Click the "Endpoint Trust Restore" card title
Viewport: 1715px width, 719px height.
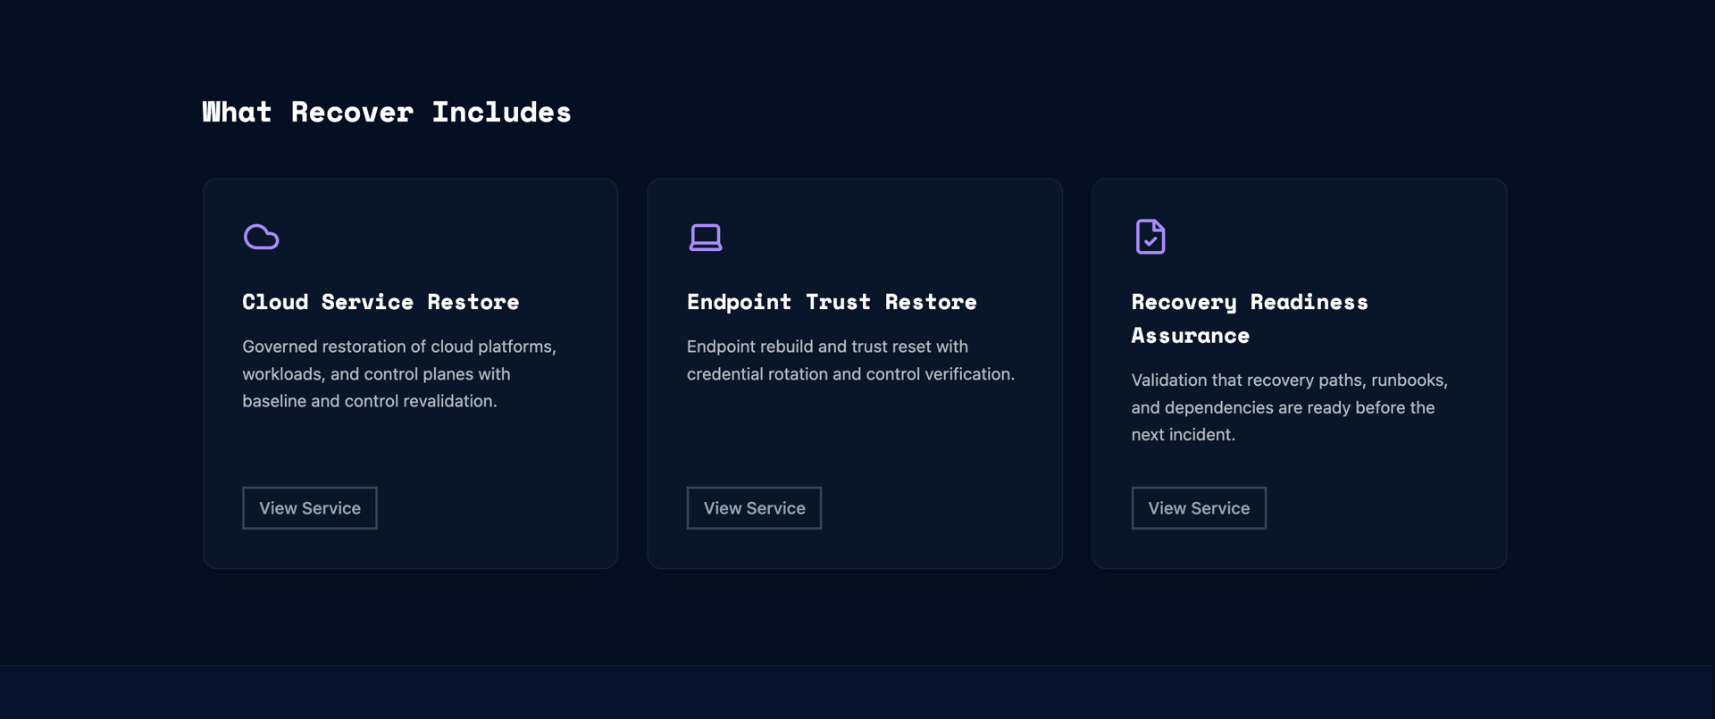[x=832, y=302]
